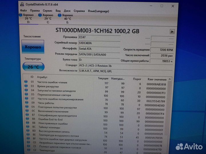
Task: Select disk E: tab at 40 °C
Action: (x=68, y=19)
